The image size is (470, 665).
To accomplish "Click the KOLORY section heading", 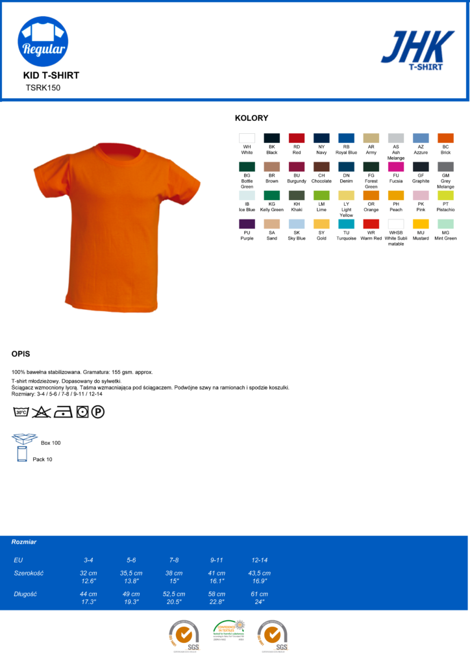I will point(252,118).
